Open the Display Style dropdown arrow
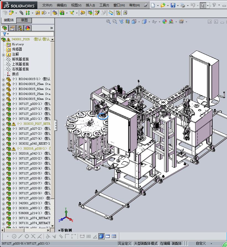 pos(149,22)
